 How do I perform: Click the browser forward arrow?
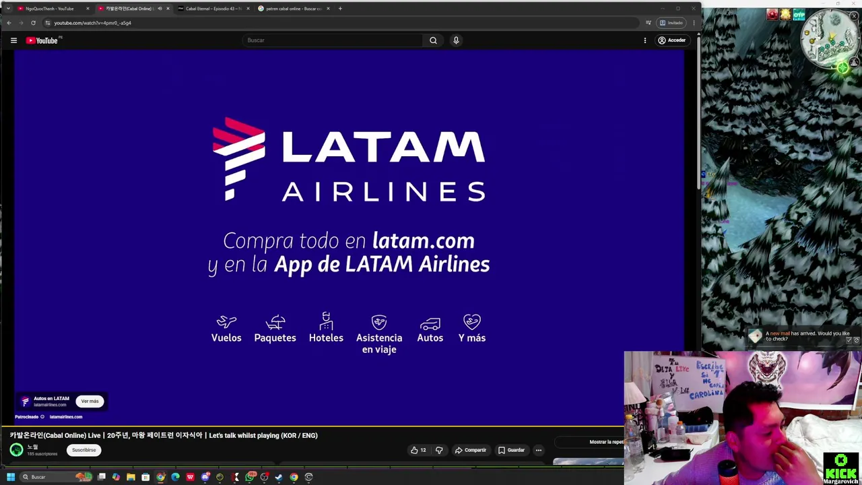(21, 23)
